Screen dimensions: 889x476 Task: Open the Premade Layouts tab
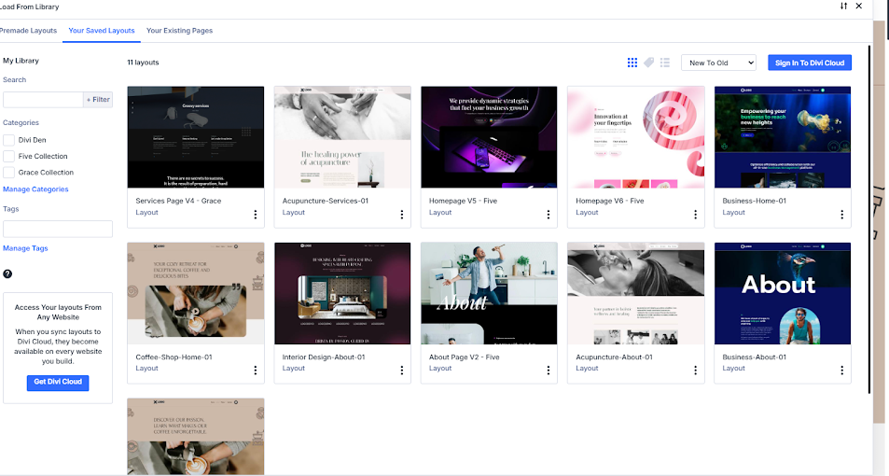click(28, 31)
